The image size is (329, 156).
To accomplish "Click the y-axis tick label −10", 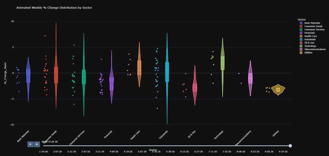I will 12,125.
